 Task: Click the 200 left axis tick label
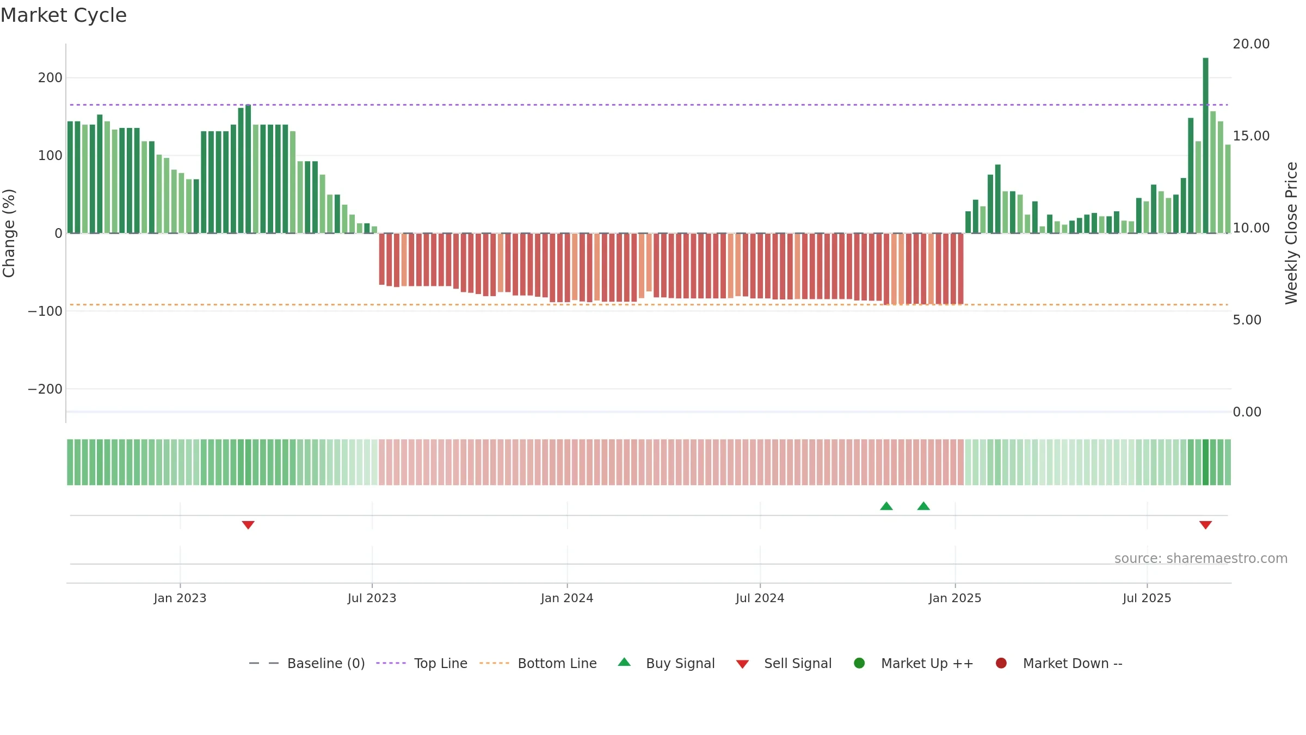tap(50, 78)
